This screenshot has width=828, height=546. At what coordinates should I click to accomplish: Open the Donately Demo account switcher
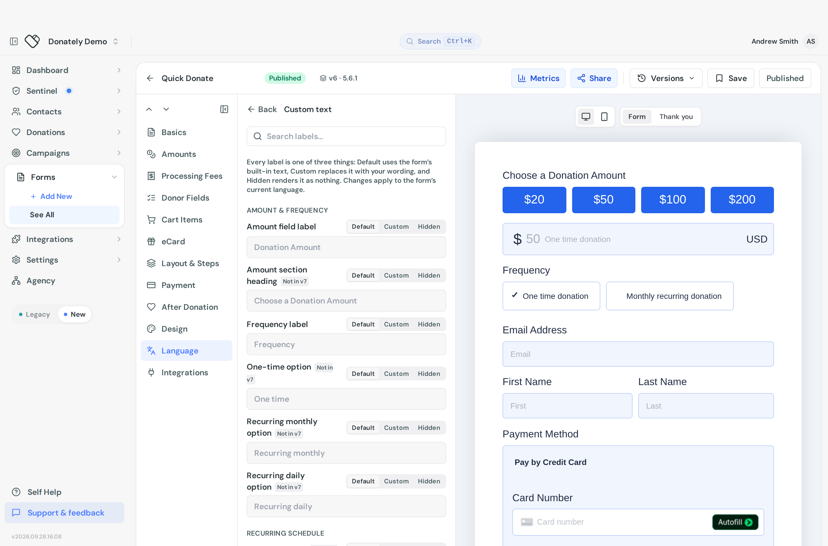click(x=83, y=41)
